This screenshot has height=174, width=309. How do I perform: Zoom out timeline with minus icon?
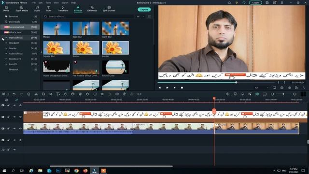(x=272, y=94)
